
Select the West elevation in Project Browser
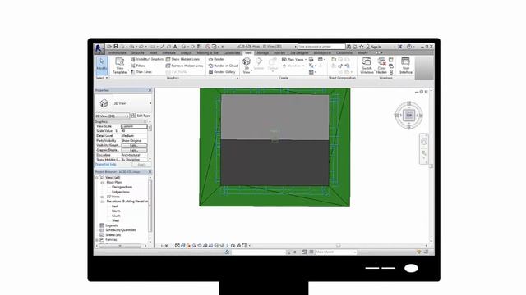coord(115,220)
